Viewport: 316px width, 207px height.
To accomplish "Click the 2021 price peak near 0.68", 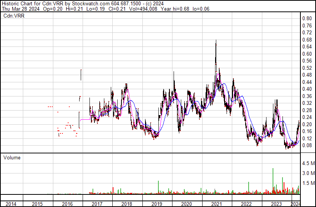I will [x=216, y=40].
